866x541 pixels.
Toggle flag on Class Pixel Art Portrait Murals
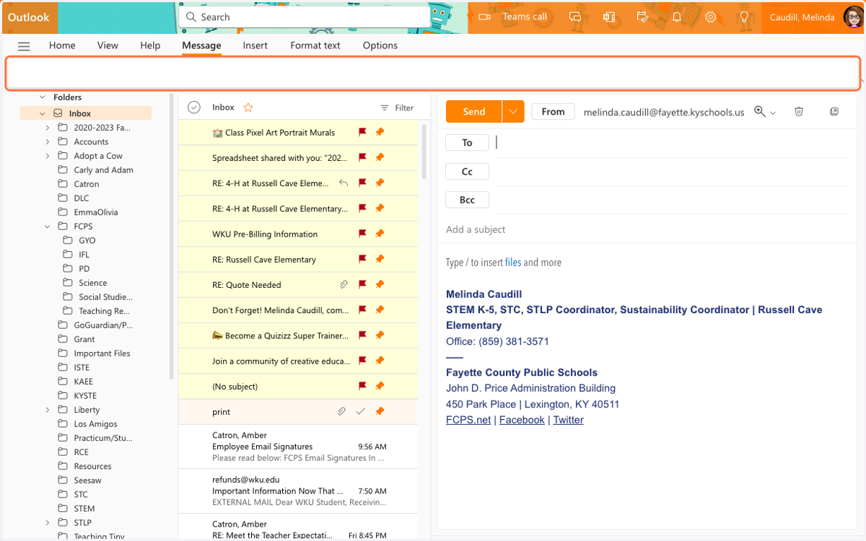pyautogui.click(x=363, y=132)
